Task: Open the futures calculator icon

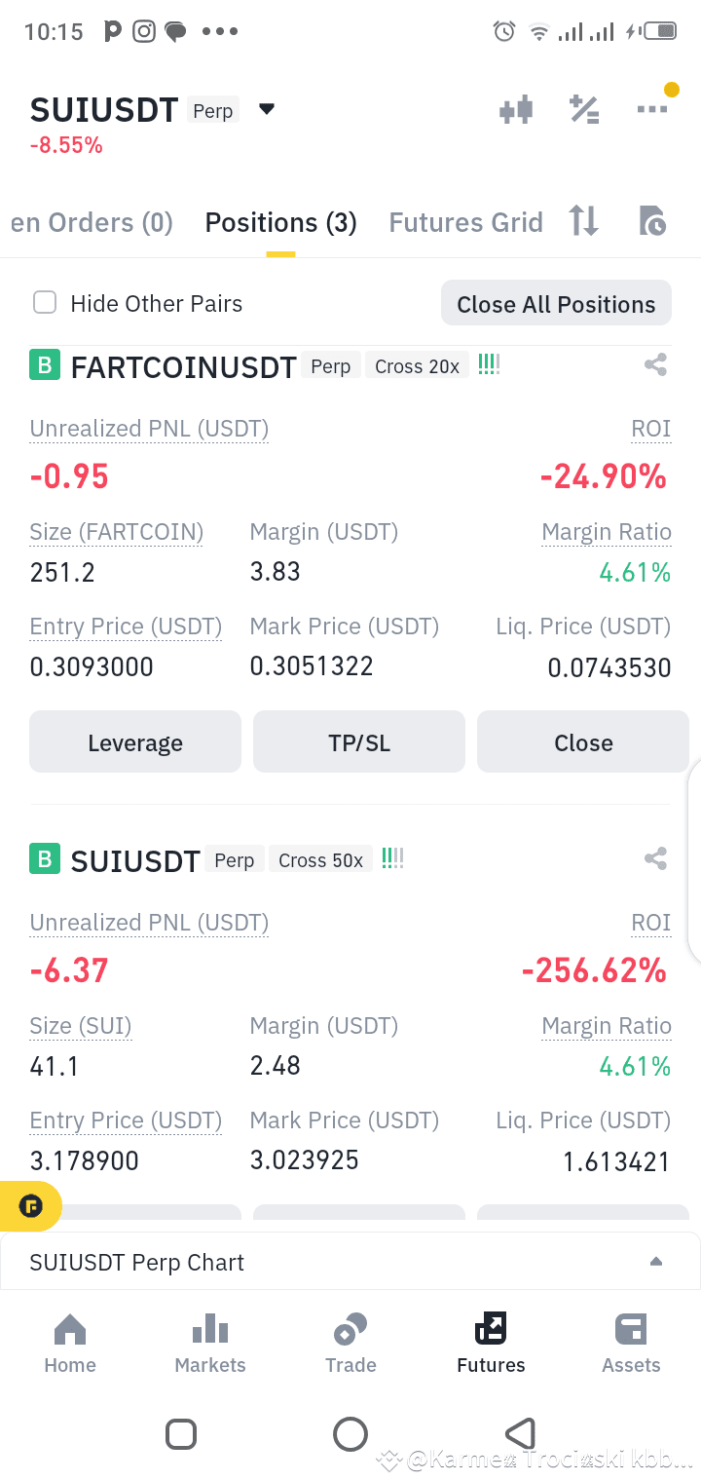Action: [584, 109]
